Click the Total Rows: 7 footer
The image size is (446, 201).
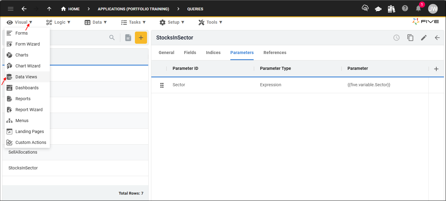pos(131,193)
